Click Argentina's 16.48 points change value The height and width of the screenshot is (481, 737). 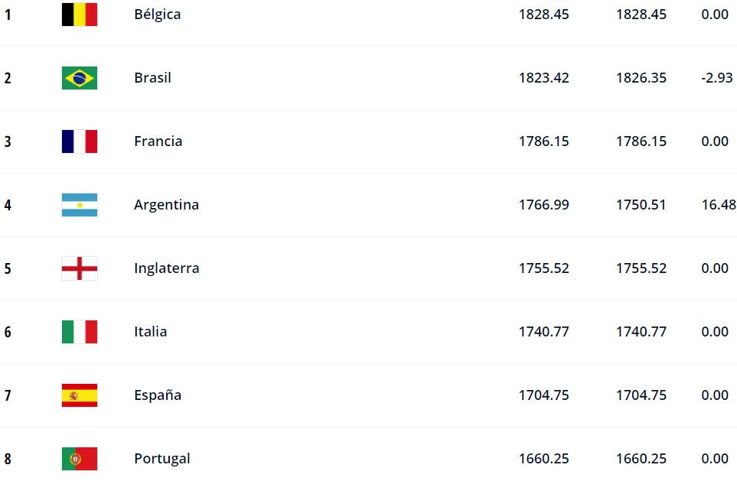pos(718,205)
